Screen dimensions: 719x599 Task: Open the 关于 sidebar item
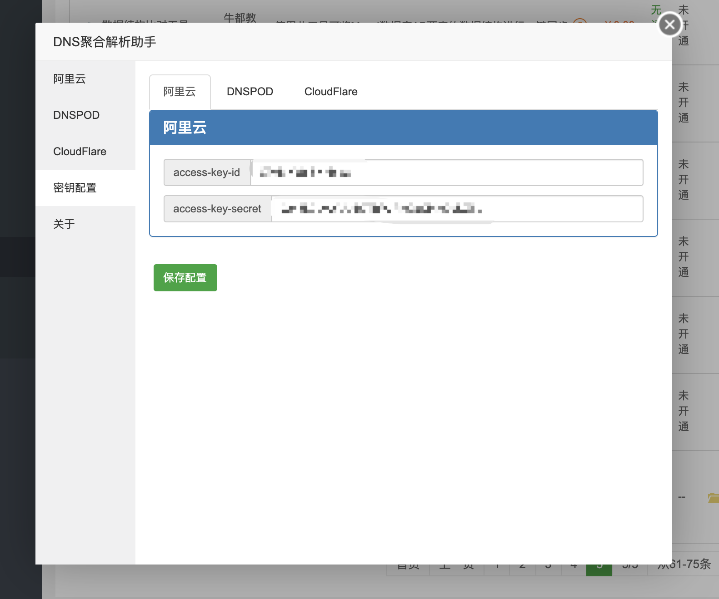click(85, 224)
